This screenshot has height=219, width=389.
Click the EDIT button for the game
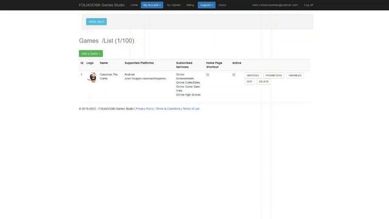click(x=249, y=82)
